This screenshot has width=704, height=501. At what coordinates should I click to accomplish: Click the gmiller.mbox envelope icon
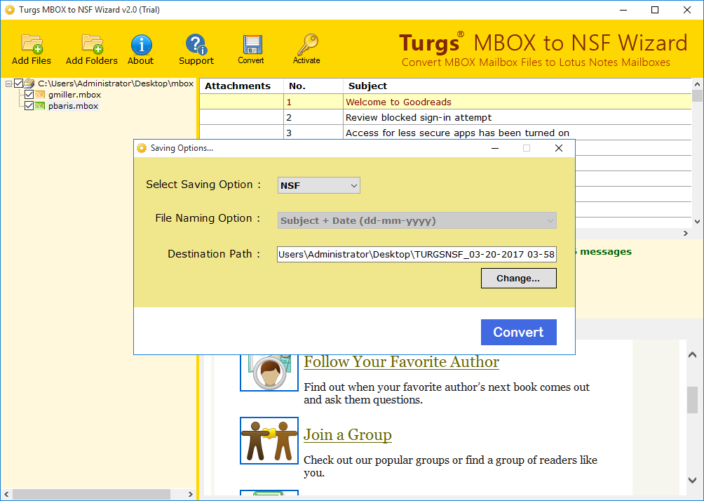point(40,94)
